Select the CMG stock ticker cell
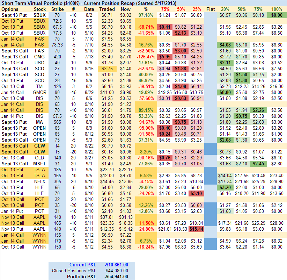 tap(40, 57)
